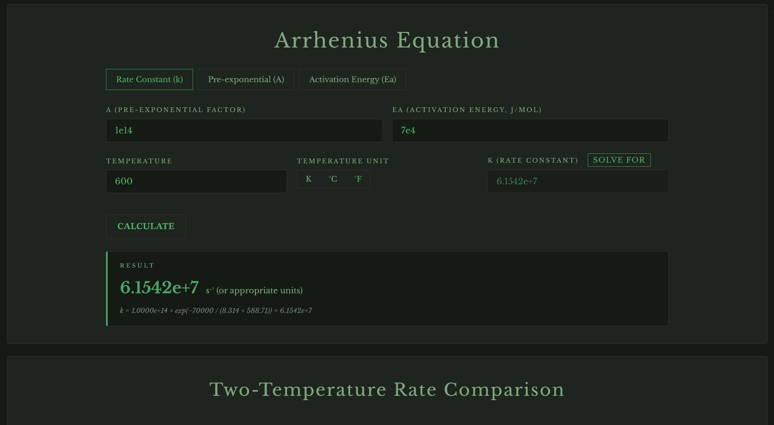
Task: Run the CALCULATE button
Action: (146, 226)
